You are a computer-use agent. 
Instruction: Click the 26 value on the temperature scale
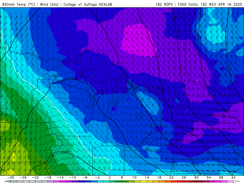[x=184, y=178]
